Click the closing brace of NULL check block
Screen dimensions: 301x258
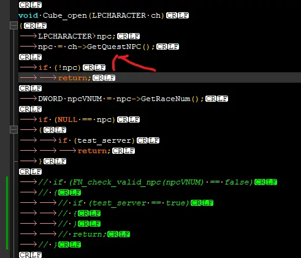point(40,161)
